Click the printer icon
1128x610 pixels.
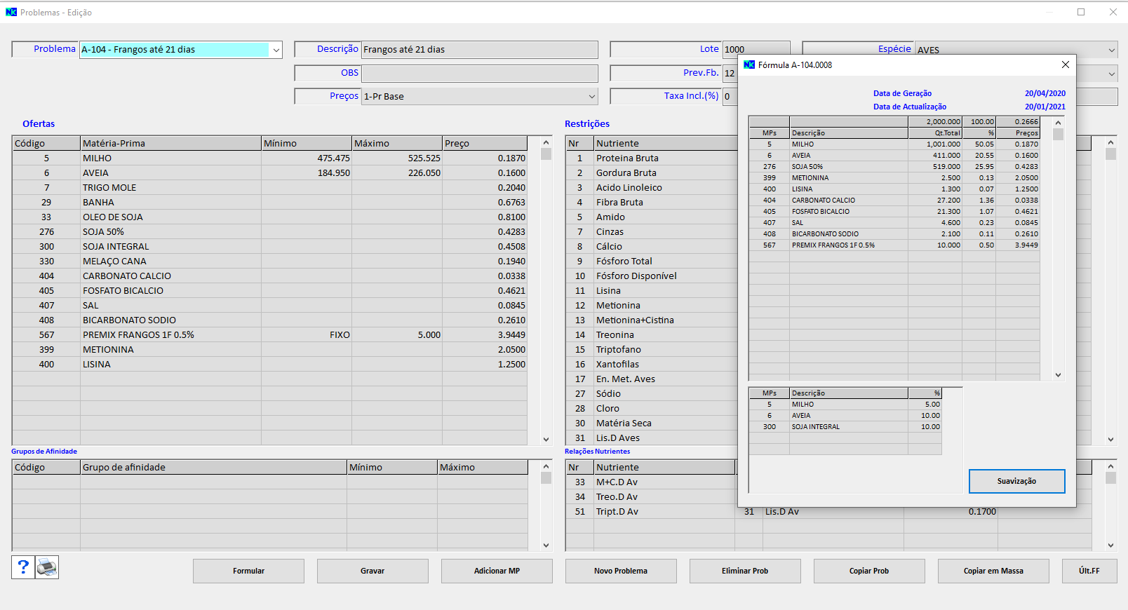(47, 567)
